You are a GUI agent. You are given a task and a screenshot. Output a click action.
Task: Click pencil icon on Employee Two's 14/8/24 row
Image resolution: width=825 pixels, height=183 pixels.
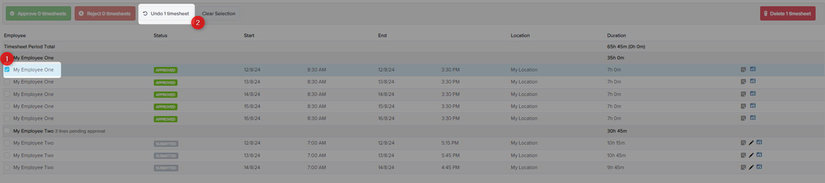751,167
